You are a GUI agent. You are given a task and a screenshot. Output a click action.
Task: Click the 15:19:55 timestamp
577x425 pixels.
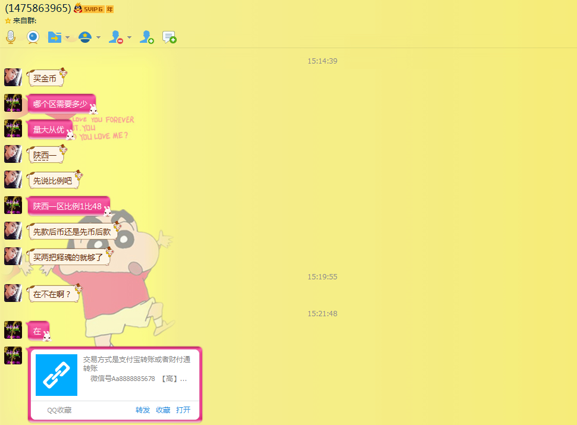[x=322, y=277]
